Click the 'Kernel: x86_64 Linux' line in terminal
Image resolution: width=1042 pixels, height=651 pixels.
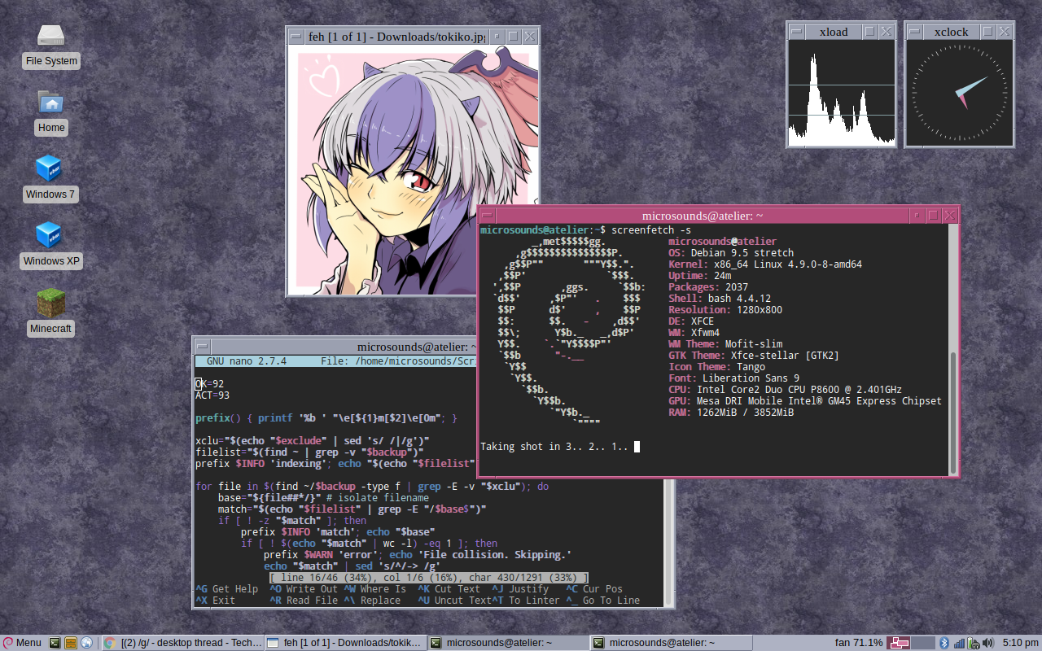pos(765,264)
